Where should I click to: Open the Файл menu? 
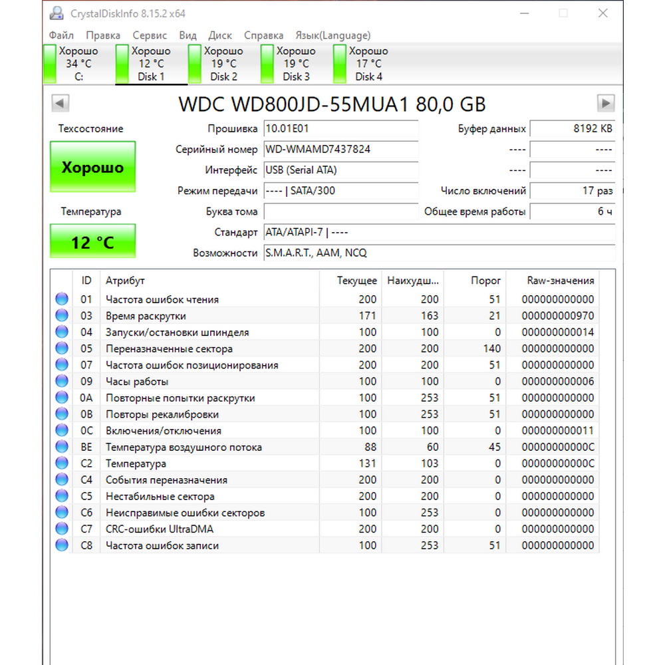pyautogui.click(x=61, y=35)
